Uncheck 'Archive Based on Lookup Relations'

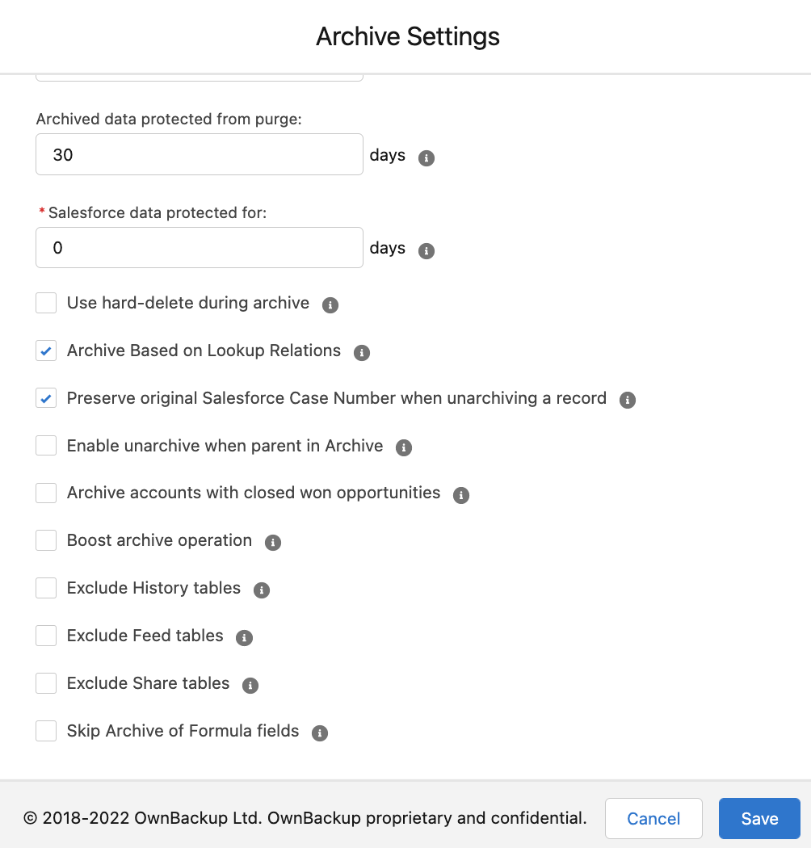pos(46,350)
